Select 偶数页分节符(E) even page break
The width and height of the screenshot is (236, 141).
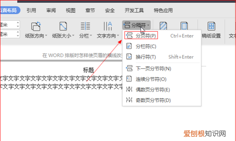(162, 90)
